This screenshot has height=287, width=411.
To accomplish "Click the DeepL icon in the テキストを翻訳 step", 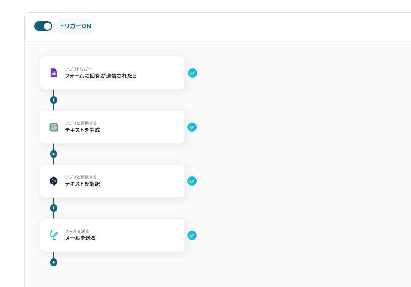I will pyautogui.click(x=54, y=181).
